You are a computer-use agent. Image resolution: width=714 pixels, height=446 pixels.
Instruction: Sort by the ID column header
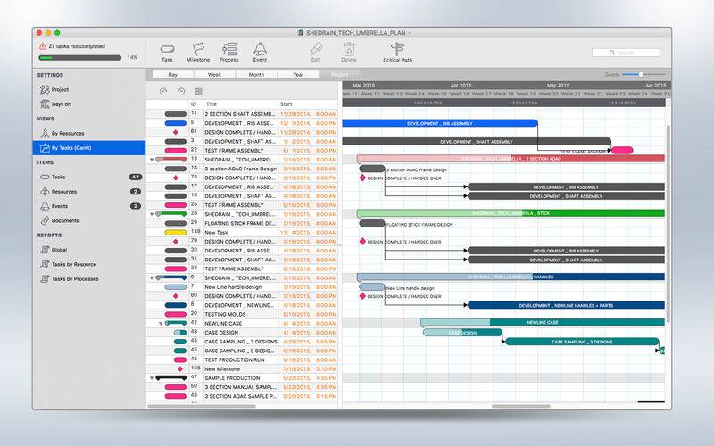pos(194,104)
